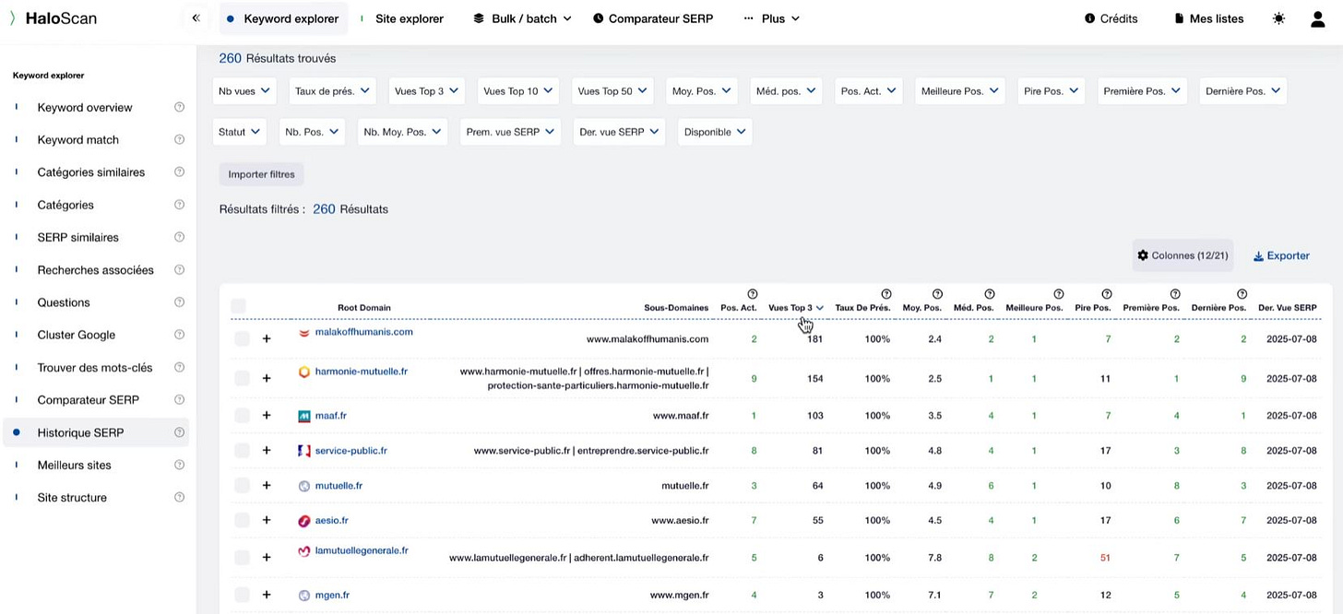Image resolution: width=1343 pixels, height=614 pixels.
Task: Click the red 51 Pire Pos. value
Action: (x=1104, y=558)
